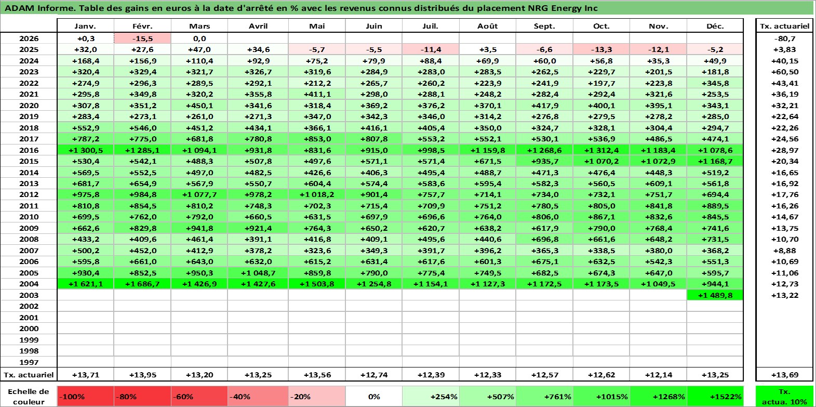
Task: Click the '+1 077,7' cell in row 2012
Action: pos(199,194)
